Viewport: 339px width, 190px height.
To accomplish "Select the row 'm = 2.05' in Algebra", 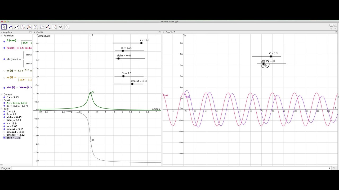I will click(x=12, y=126).
